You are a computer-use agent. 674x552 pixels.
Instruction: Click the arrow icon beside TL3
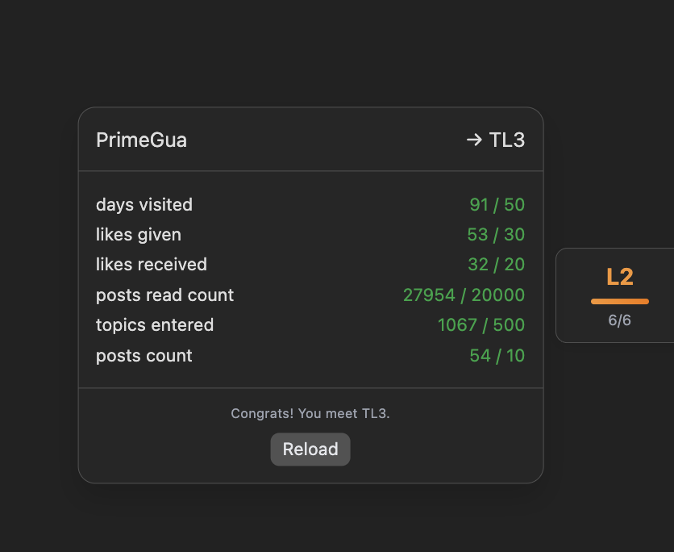[474, 140]
